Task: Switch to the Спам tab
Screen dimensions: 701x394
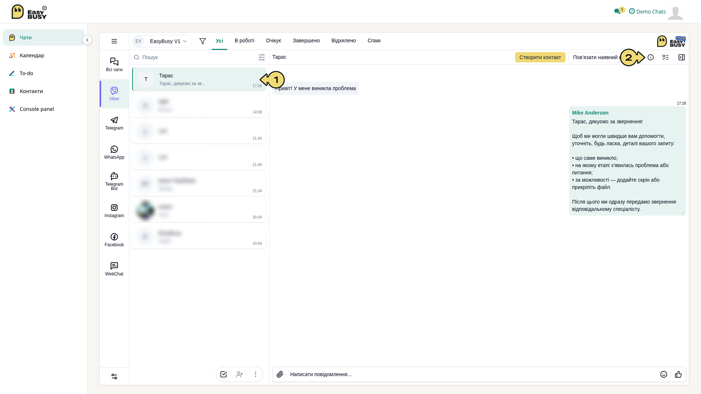Action: point(374,40)
